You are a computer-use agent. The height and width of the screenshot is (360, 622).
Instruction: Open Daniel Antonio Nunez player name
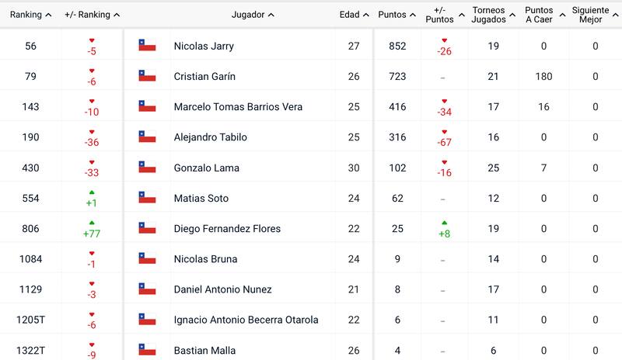tap(222, 289)
